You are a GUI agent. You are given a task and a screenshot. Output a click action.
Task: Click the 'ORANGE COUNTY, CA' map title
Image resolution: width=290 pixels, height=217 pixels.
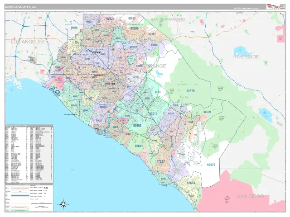coord(20,7)
